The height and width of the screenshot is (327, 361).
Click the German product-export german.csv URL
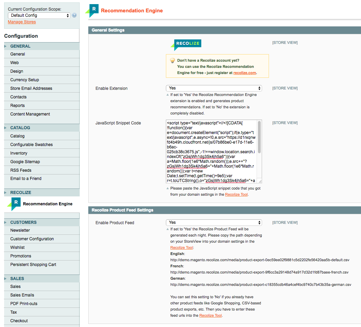point(261,284)
